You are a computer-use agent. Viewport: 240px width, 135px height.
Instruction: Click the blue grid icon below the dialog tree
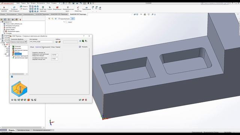tap(12, 76)
